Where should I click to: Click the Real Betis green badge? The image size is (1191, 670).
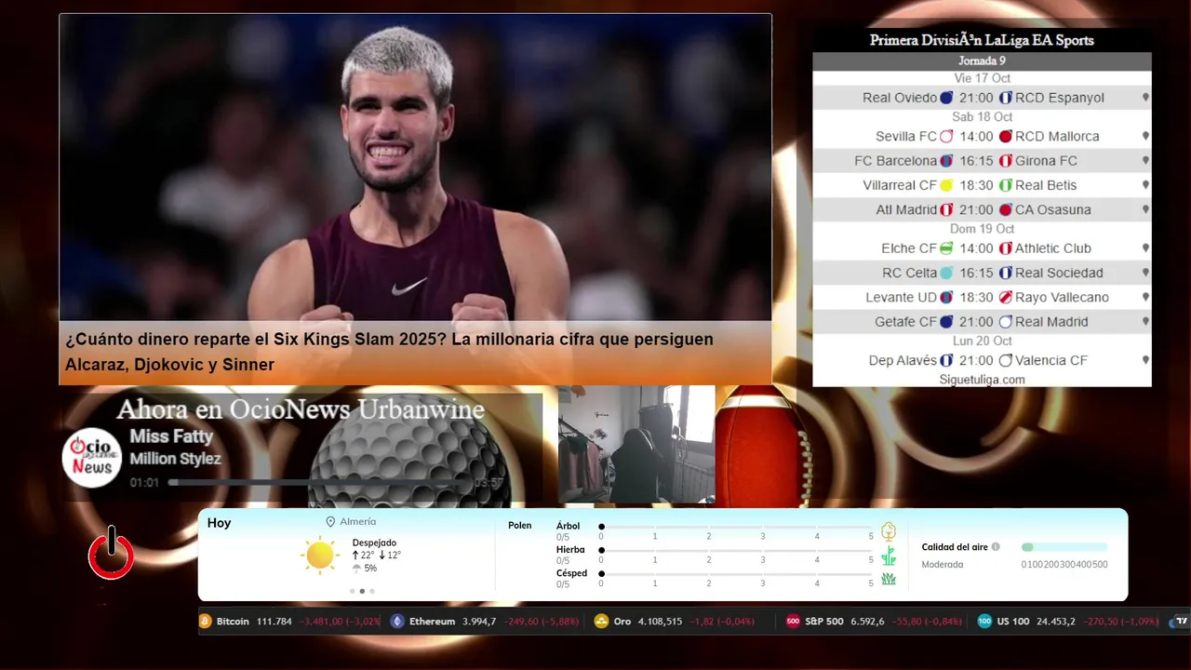point(1005,185)
